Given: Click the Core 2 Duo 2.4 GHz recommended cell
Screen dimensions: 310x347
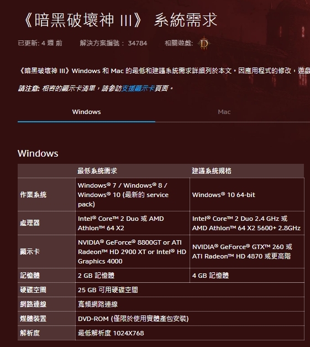Looking at the screenshot, I should (247, 223).
